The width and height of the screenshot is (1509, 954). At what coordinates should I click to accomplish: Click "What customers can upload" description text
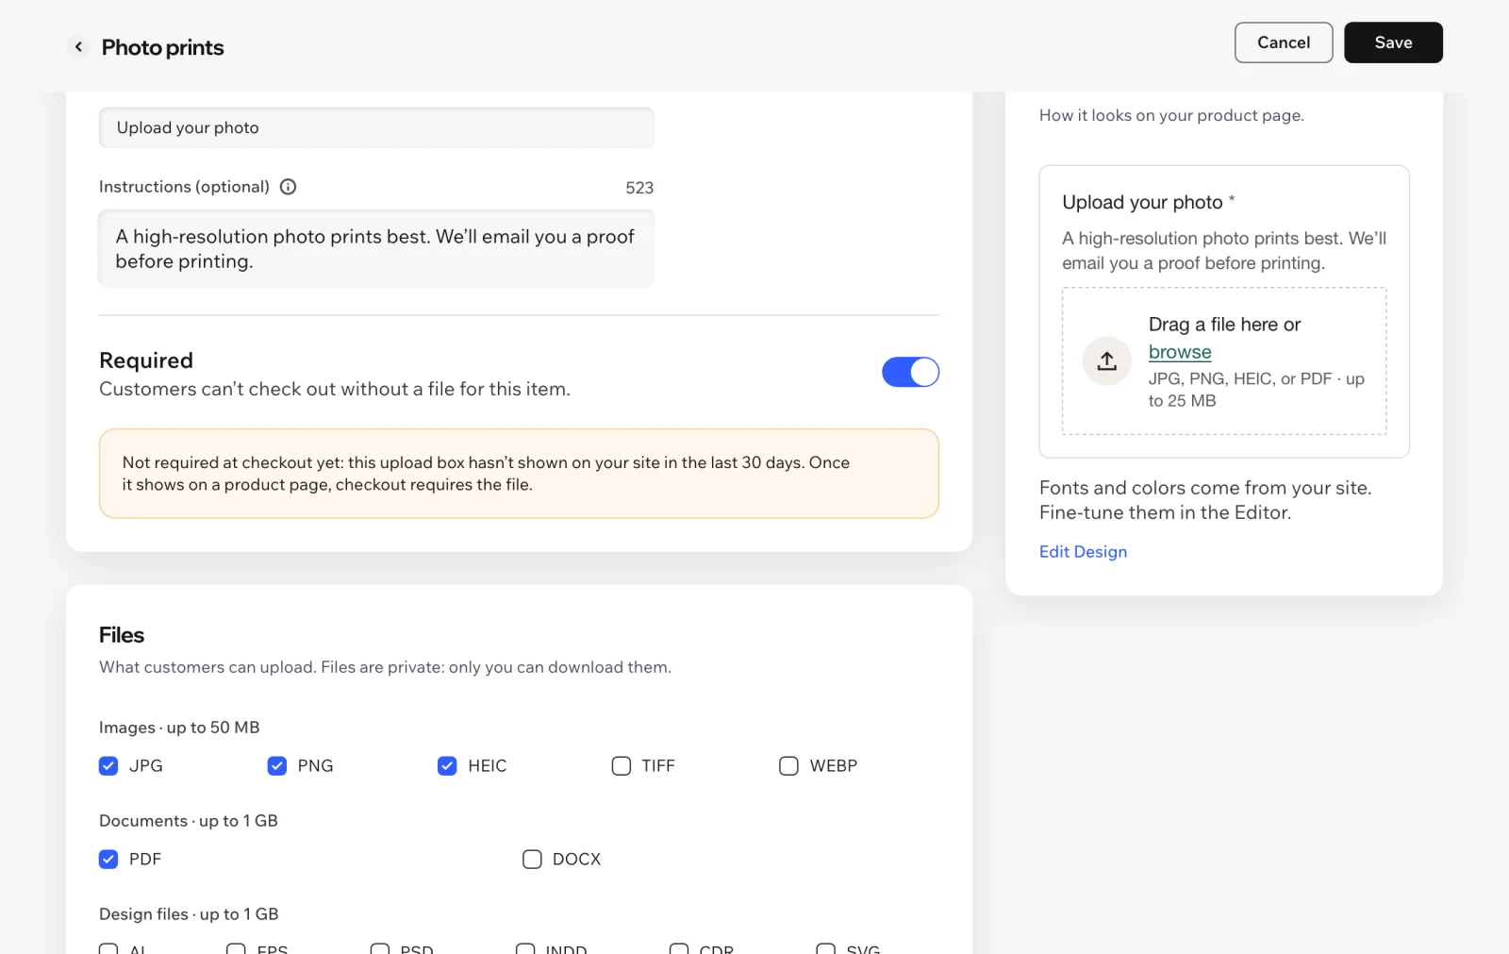click(385, 667)
